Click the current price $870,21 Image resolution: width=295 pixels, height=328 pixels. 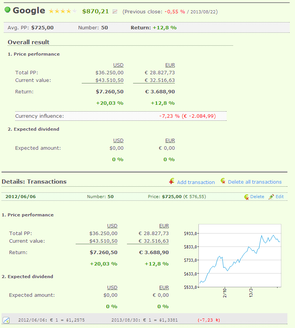tap(95, 11)
